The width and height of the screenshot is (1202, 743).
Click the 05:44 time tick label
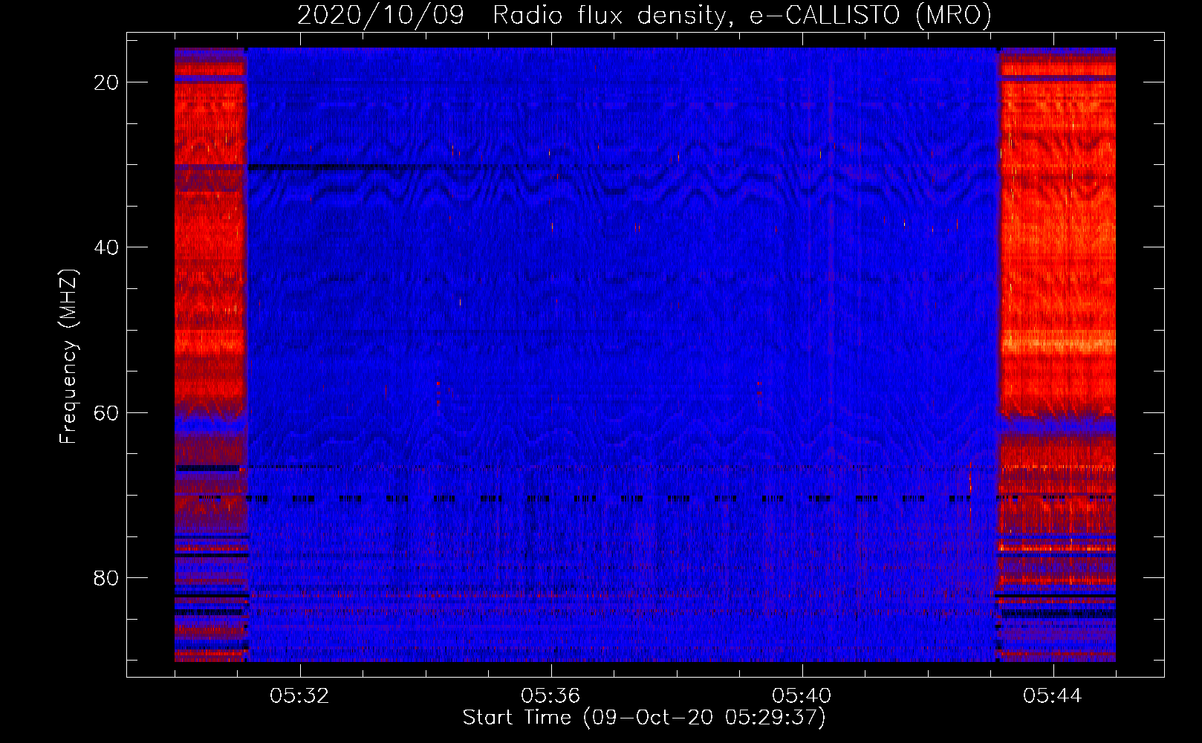tap(1053, 696)
